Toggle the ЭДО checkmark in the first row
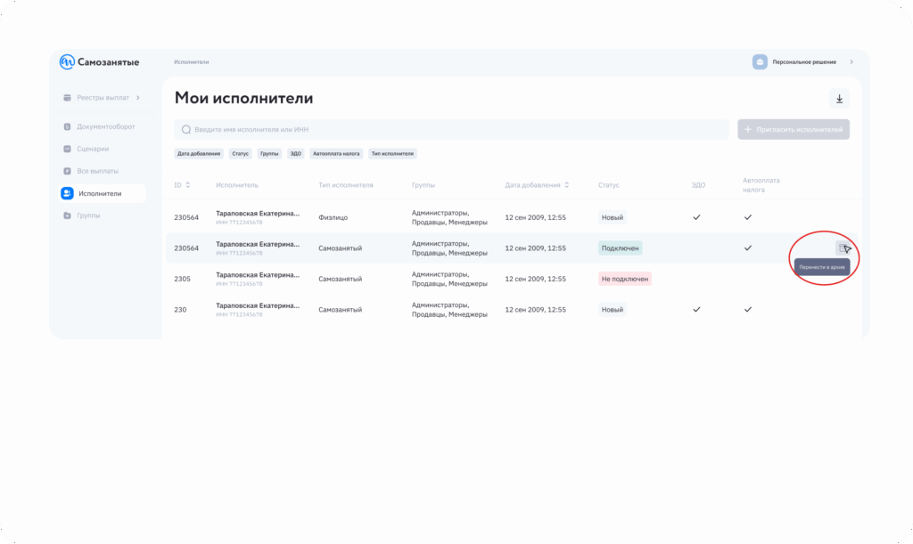Viewport: 913px width, 544px height. (697, 216)
